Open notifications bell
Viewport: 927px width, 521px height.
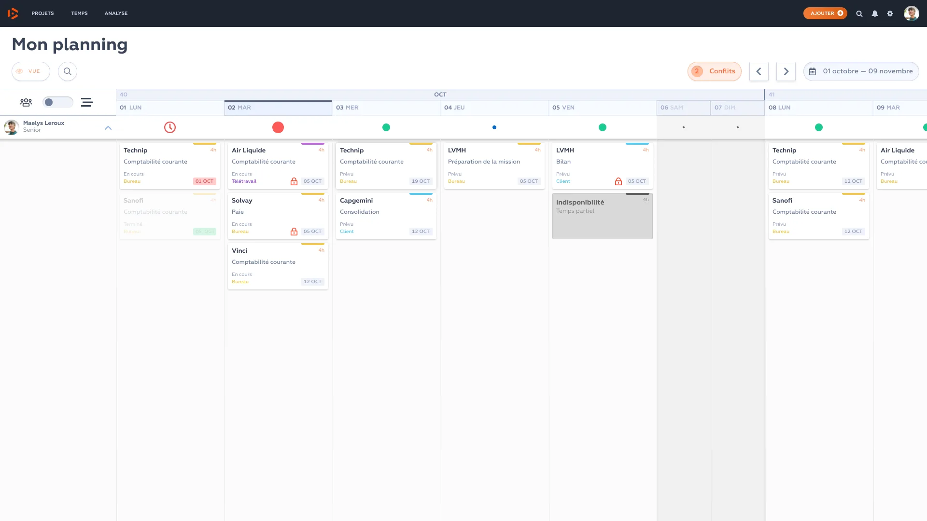pos(875,14)
